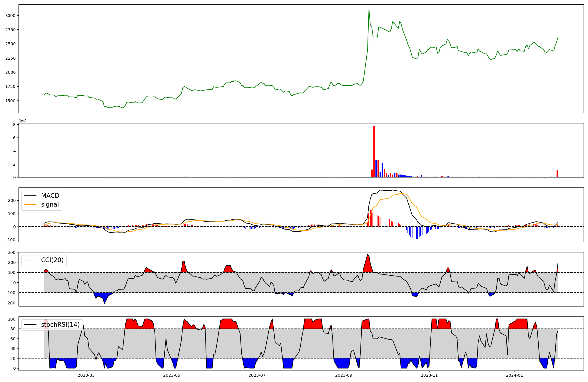Click the signal legend label
Viewport: 588px width, 382px height.
(x=50, y=205)
